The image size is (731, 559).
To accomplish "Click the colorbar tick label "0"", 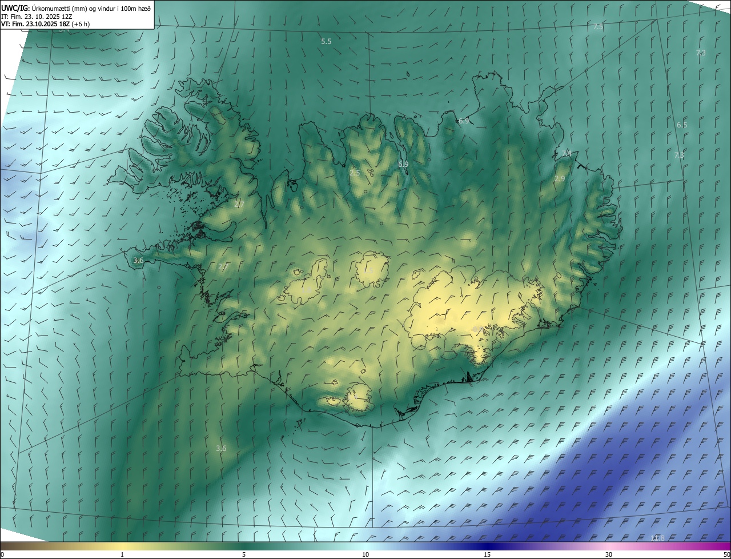I will 2,554.
